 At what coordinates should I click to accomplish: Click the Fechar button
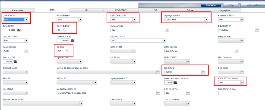231,5
